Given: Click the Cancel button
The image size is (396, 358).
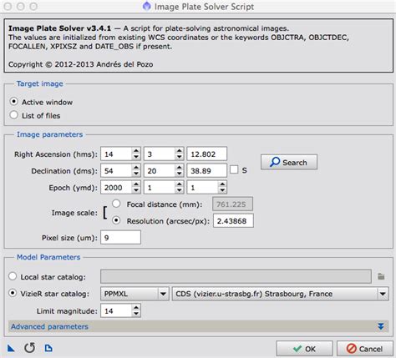Looking at the screenshot, I should pyautogui.click(x=365, y=349).
